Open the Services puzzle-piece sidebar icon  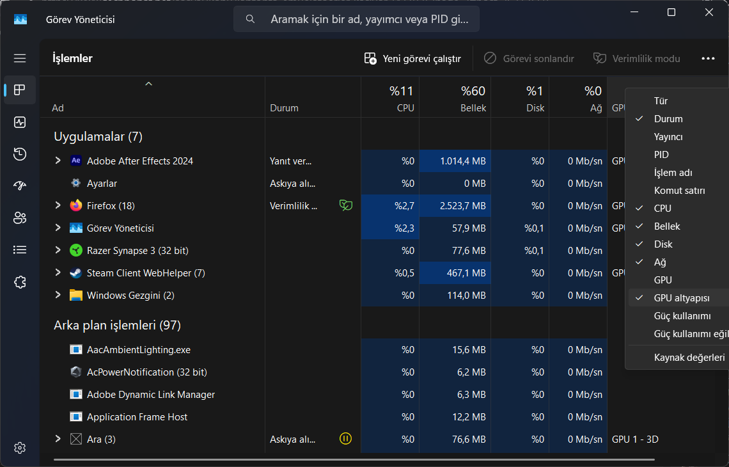tap(20, 282)
